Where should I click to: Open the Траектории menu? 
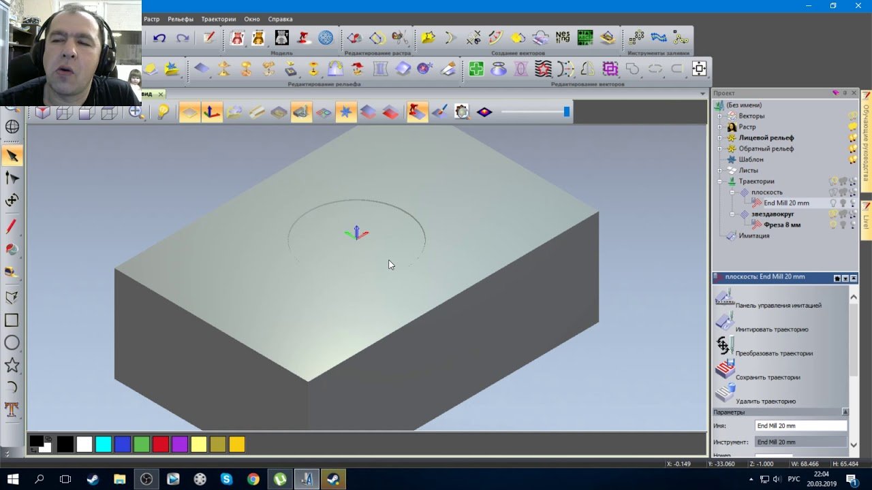(x=218, y=19)
